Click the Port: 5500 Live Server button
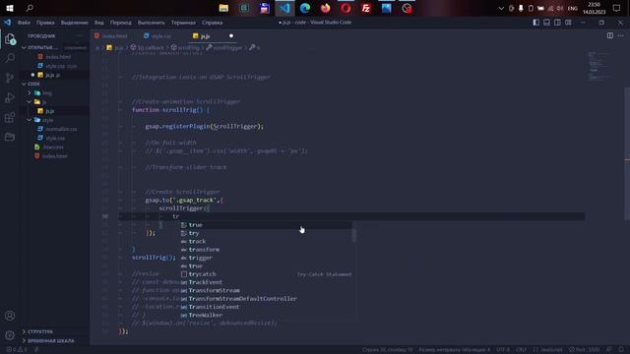Viewport: 630px width, 354px height. point(584,350)
